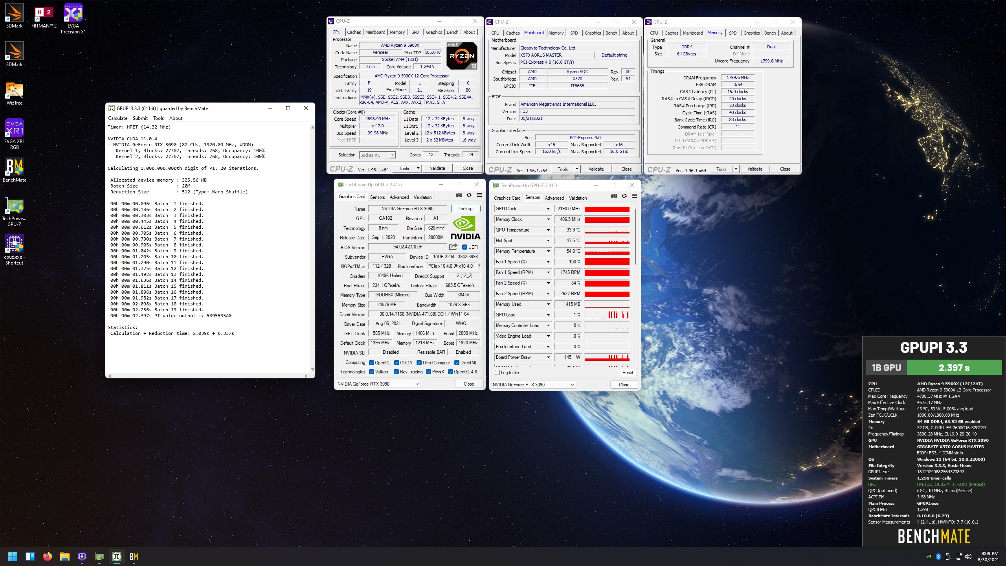
Task: Open the Calculate menu in GPUPI
Action: [x=117, y=118]
